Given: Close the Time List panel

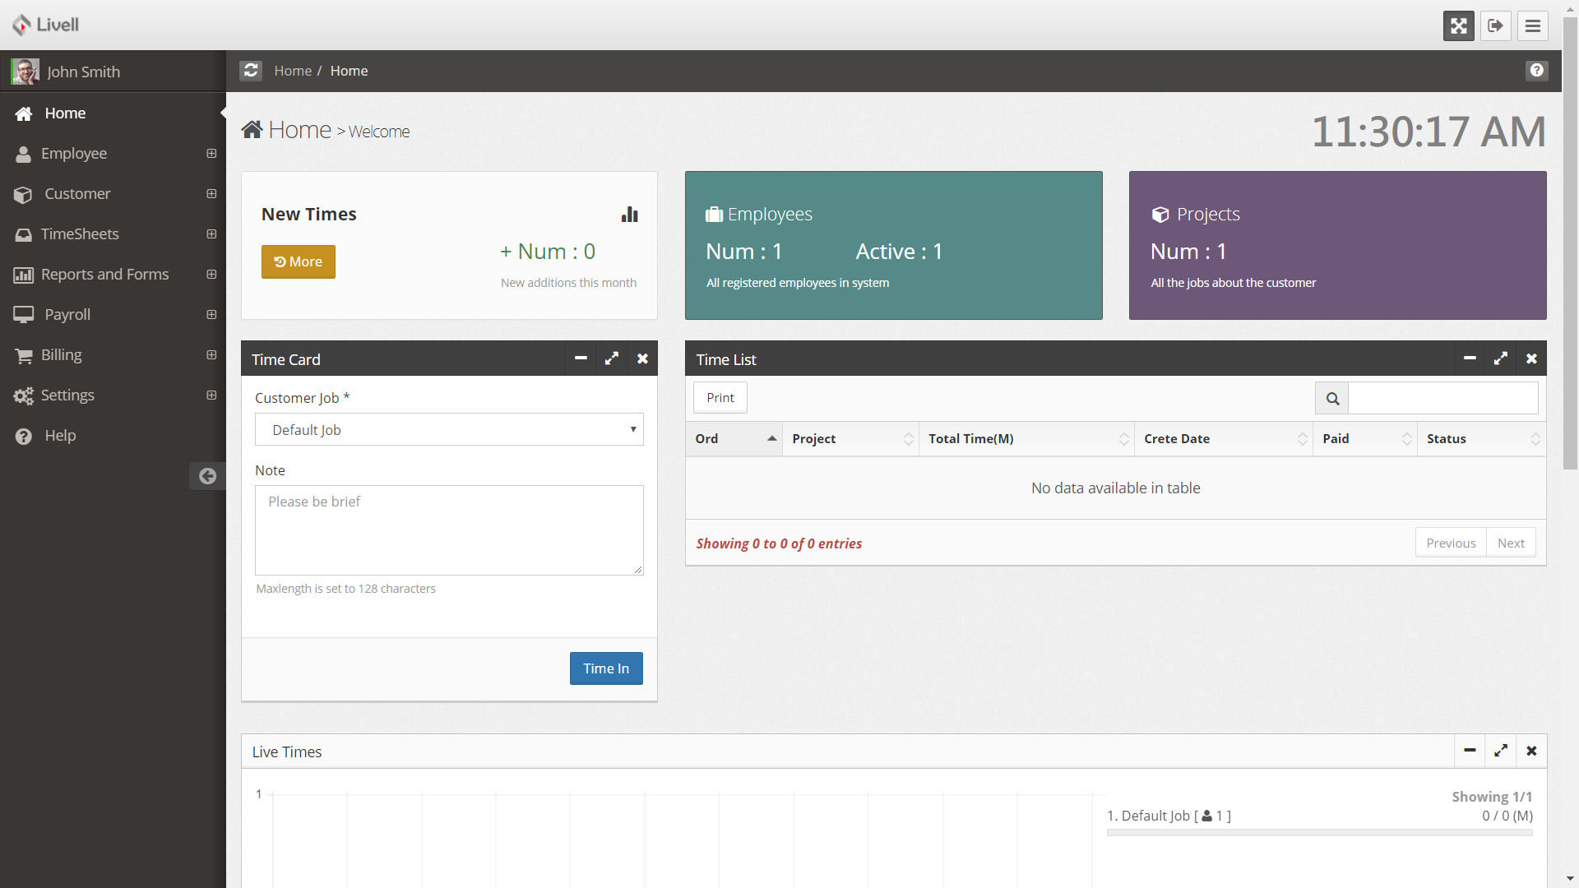Looking at the screenshot, I should pos(1531,358).
